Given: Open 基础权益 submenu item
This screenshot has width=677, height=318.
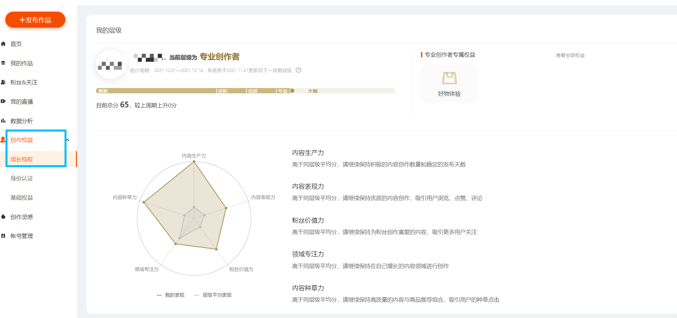Looking at the screenshot, I should coord(22,198).
